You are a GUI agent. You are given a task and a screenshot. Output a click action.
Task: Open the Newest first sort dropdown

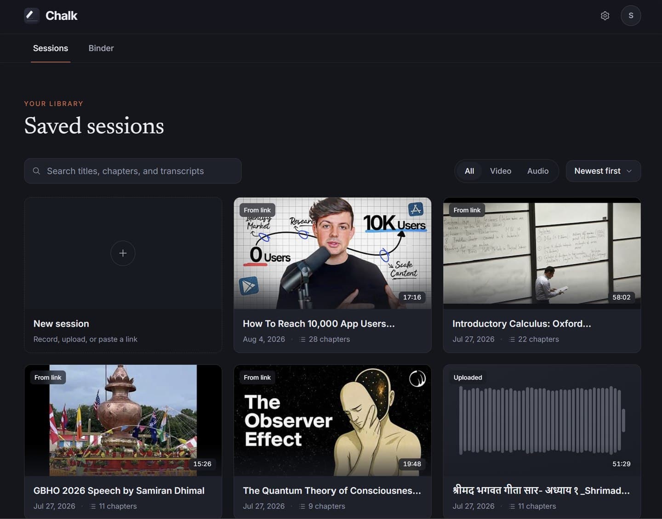click(x=603, y=171)
